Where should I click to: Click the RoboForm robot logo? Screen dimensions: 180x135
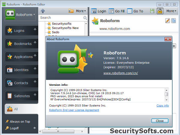10,14
